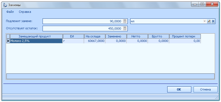221x102 pixels.
Task: Click the Отсутствует остаток value field
Action: coord(85,29)
